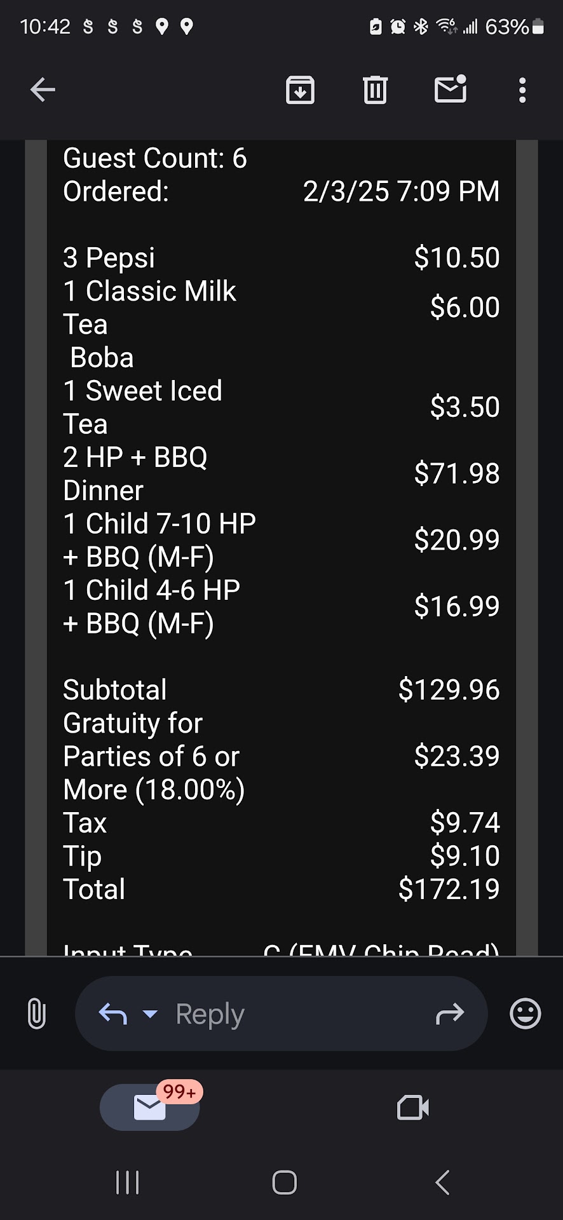Switch to the Mail tab
563x1220 pixels.
click(150, 1108)
